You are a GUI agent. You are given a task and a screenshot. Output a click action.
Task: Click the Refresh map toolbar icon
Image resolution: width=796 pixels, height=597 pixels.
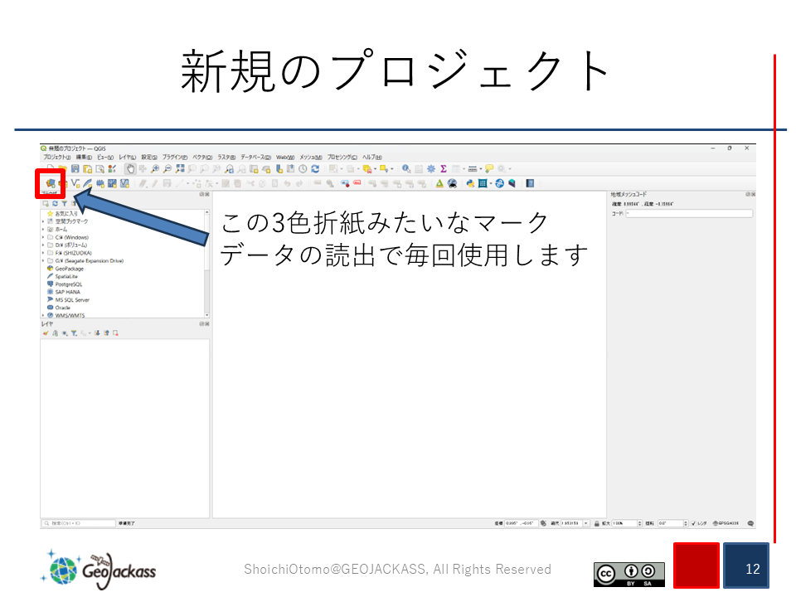(x=315, y=168)
